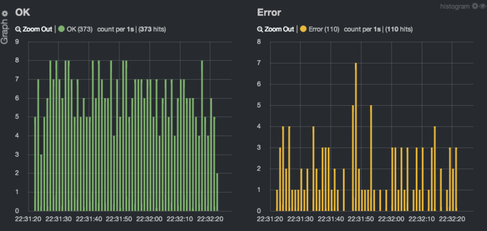487x231 pixels.
Task: Click OK chart count per 1s text
Action: click(x=116, y=29)
